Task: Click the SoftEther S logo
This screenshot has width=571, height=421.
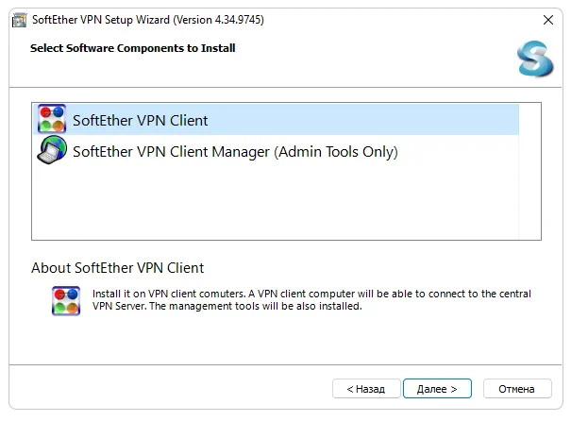Action: (x=535, y=59)
